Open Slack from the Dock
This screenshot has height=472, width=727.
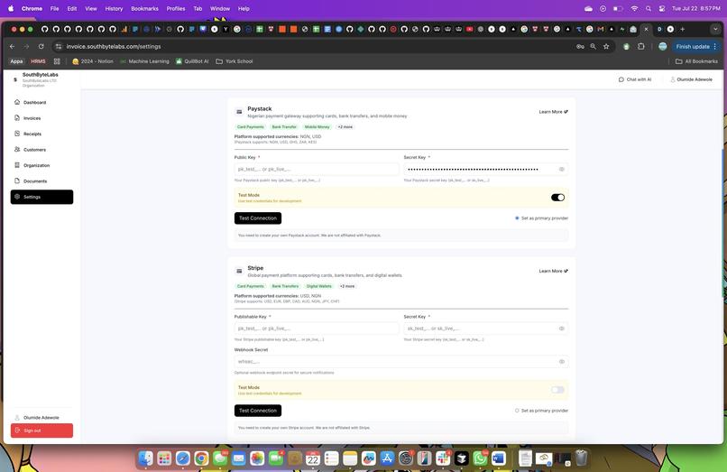443,458
